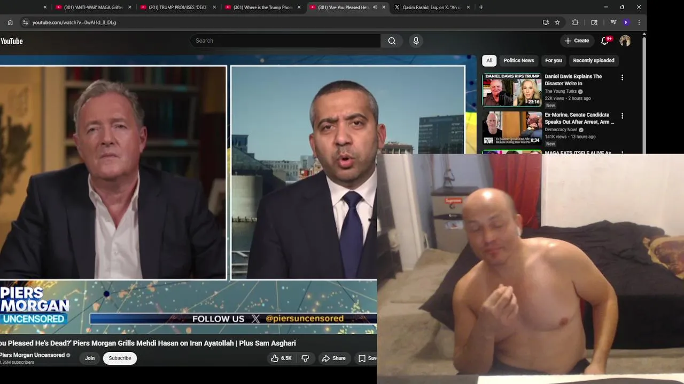Image resolution: width=684 pixels, height=384 pixels.
Task: Open Chrome three-dot menu
Action: click(639, 22)
